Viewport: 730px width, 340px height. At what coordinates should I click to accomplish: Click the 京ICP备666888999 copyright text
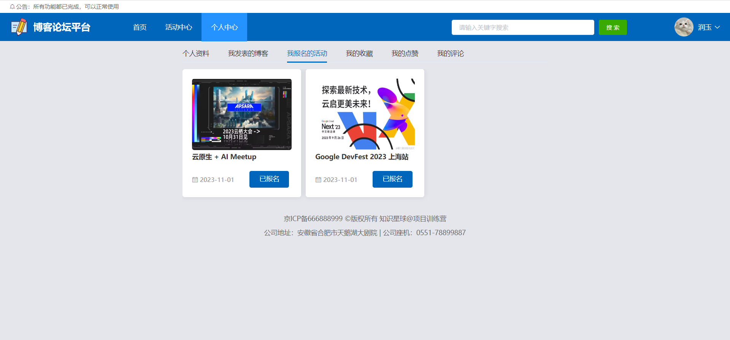(x=365, y=219)
